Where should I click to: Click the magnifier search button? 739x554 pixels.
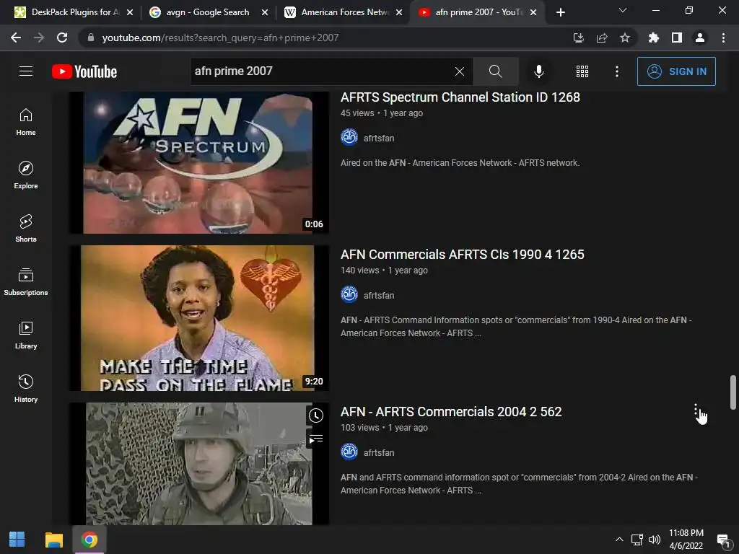[495, 71]
